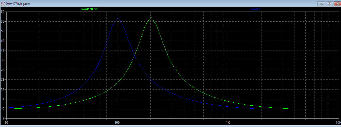Click the 1K label on frequency axis
The height and width of the screenshot is (127, 341).
(228, 122)
